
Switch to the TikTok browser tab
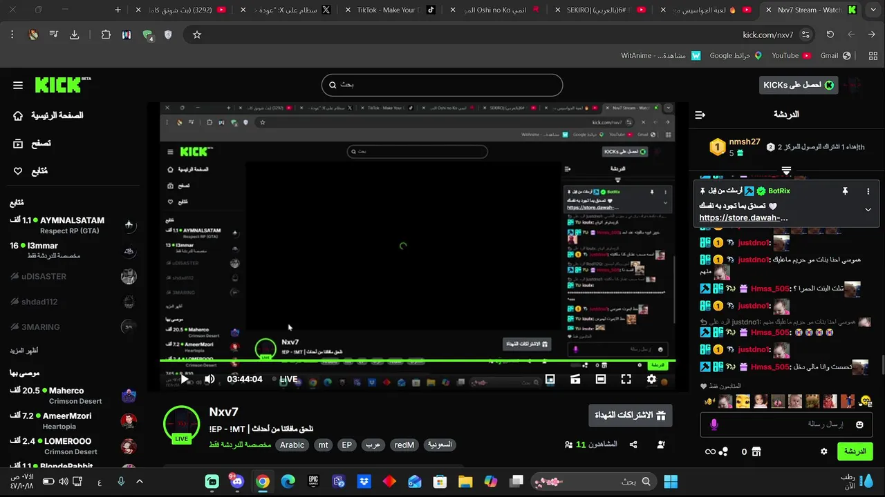tap(394, 10)
